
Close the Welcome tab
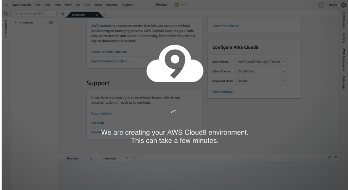[x=97, y=15]
